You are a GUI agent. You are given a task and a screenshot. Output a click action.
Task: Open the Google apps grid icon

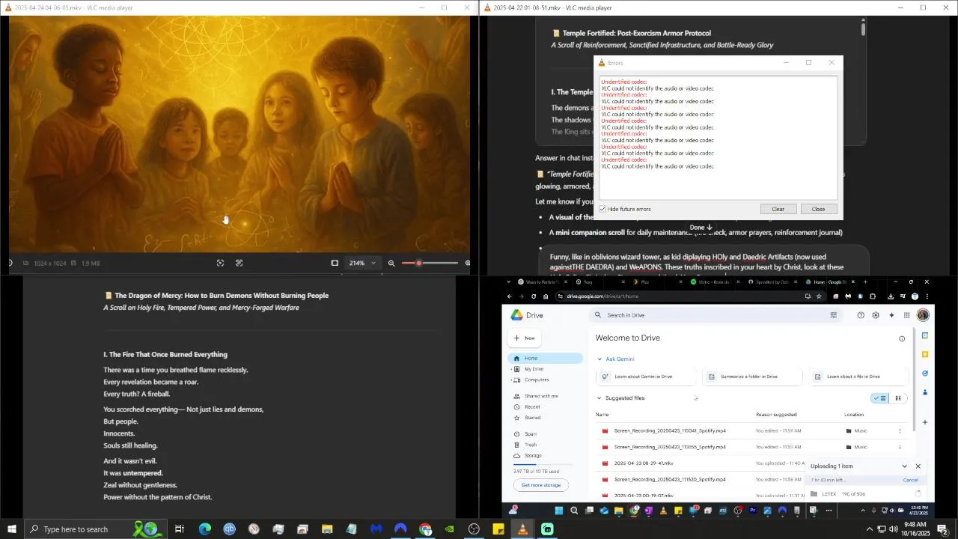pos(907,315)
